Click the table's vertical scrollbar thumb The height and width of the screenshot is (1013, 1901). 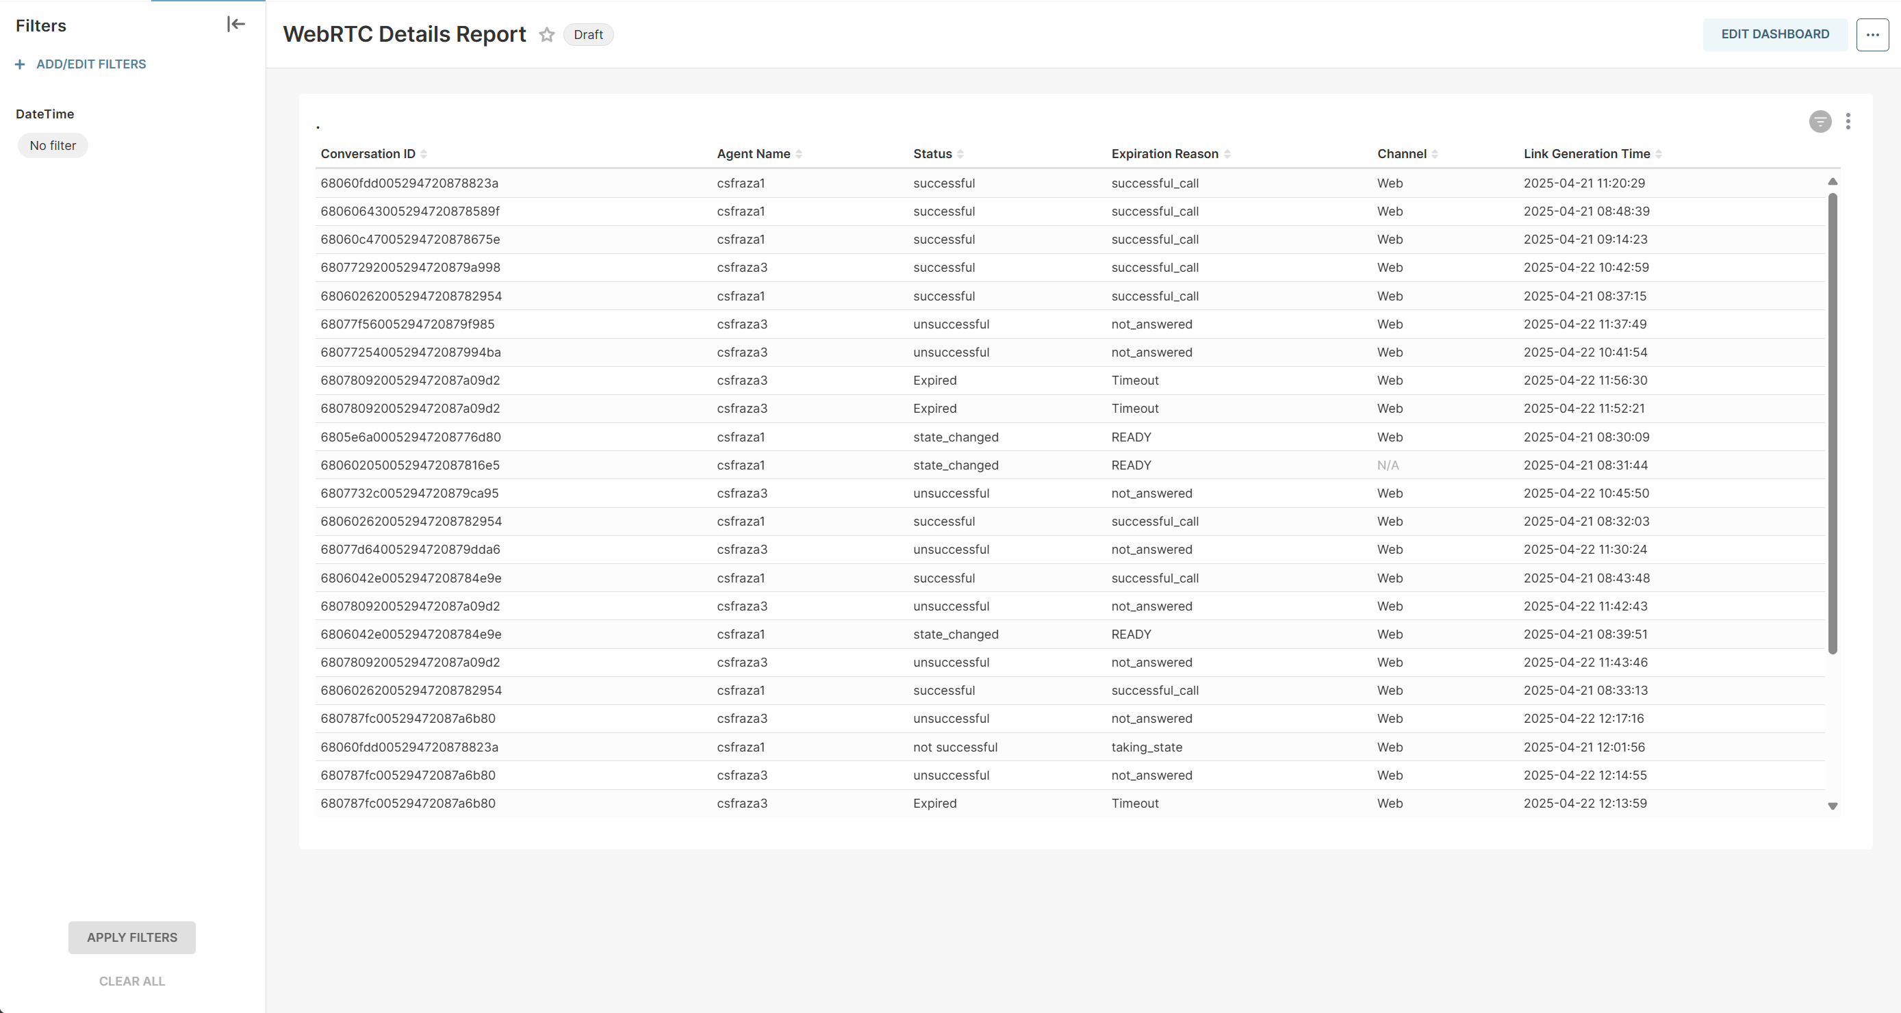click(x=1832, y=422)
